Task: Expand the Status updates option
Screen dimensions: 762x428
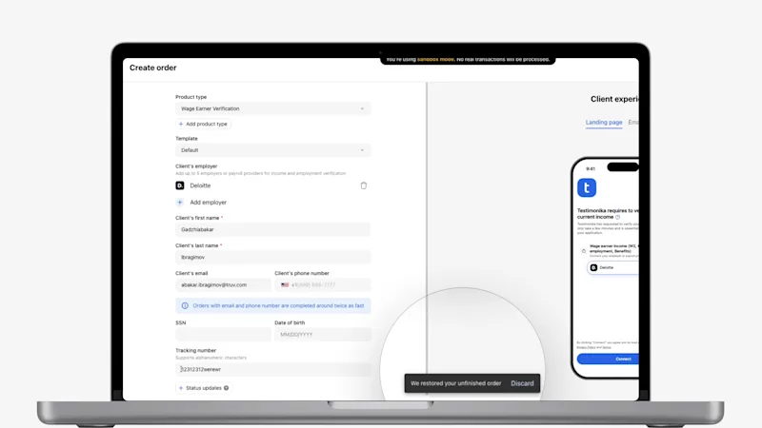Action: point(203,388)
